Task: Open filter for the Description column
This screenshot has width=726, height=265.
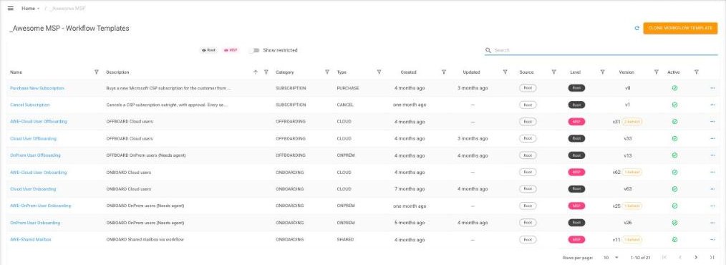Action: tap(266, 72)
